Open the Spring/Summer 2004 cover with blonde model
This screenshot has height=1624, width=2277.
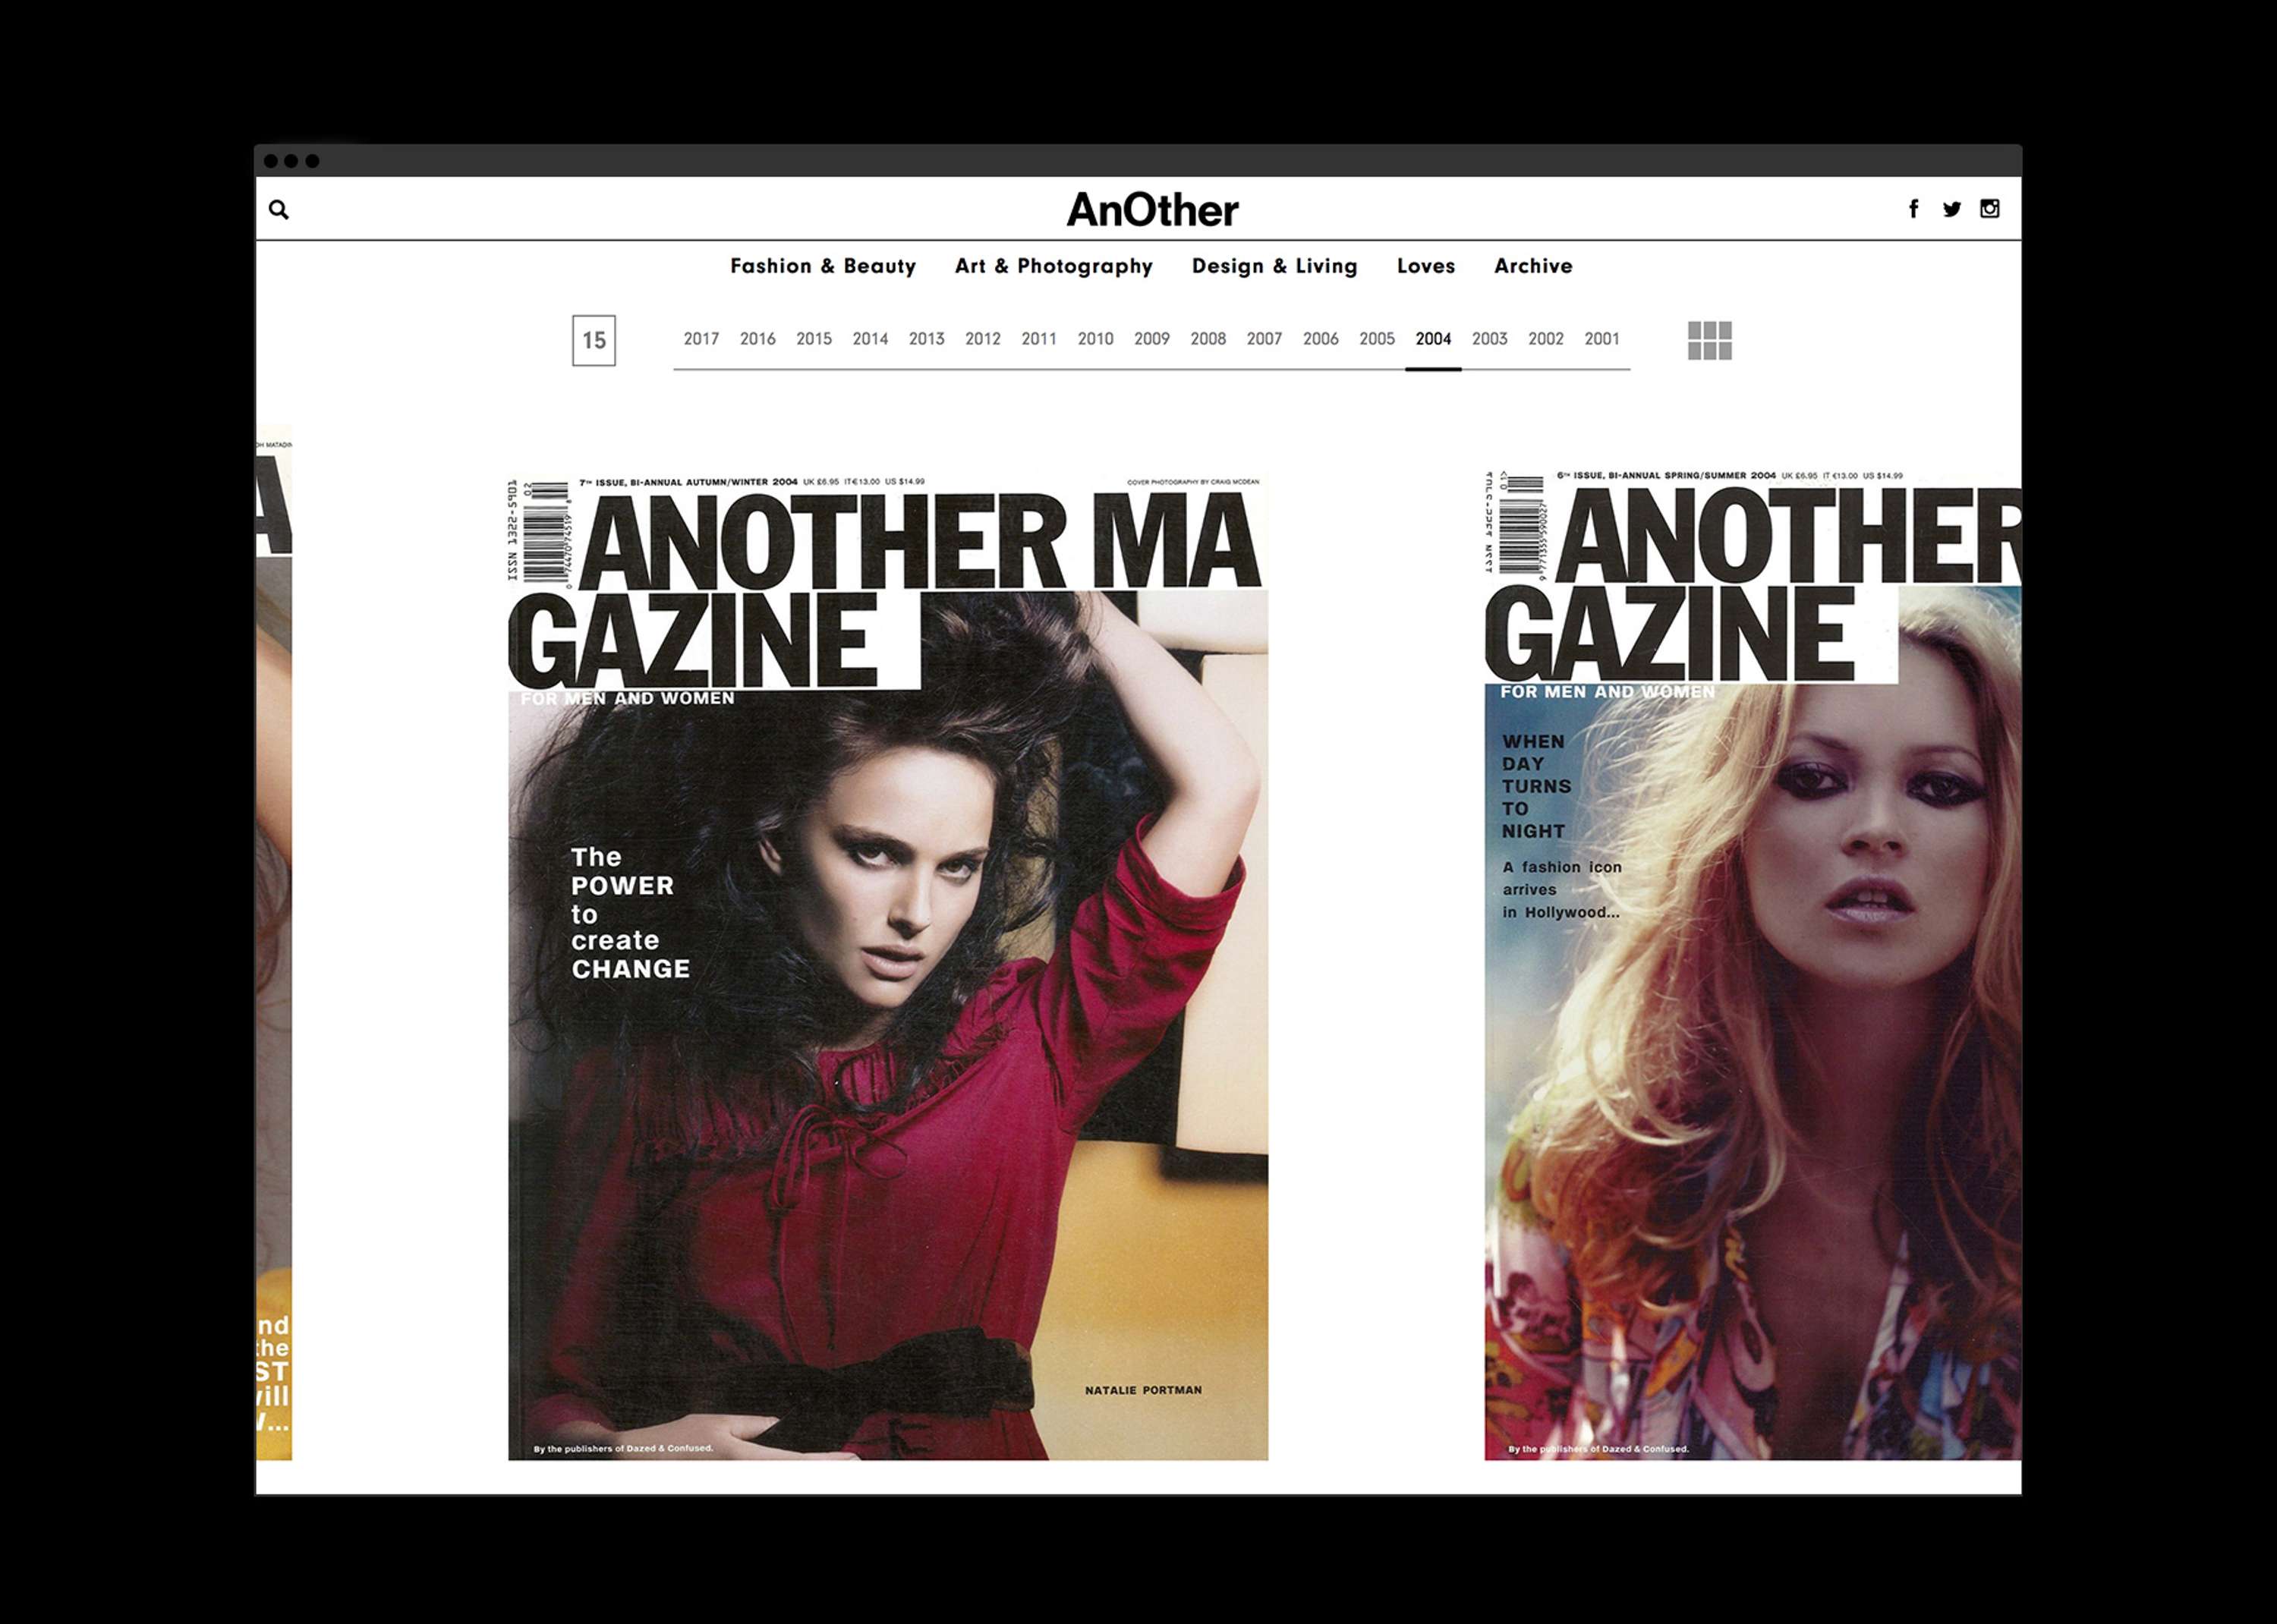point(1752,964)
